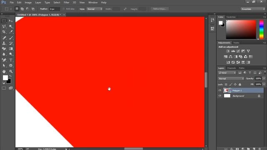Select the Horizontal Type tool
Image resolution: width=267 pixels, height=150 pixels.
(11, 60)
